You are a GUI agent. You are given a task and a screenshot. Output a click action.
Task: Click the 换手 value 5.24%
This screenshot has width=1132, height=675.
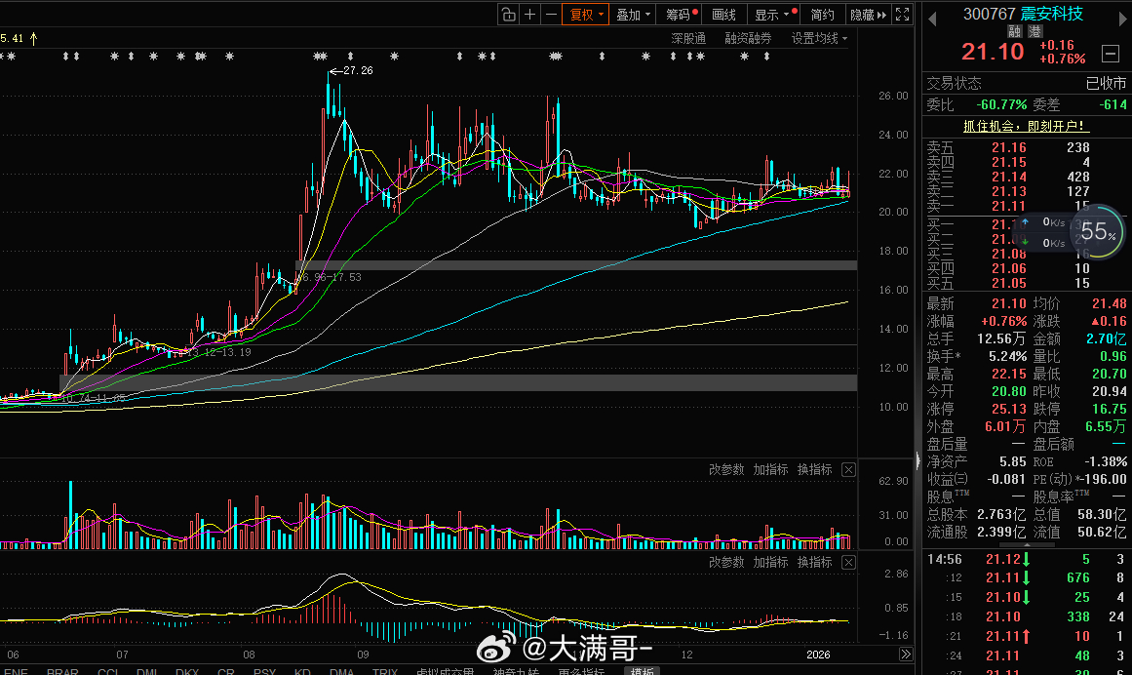[1007, 356]
